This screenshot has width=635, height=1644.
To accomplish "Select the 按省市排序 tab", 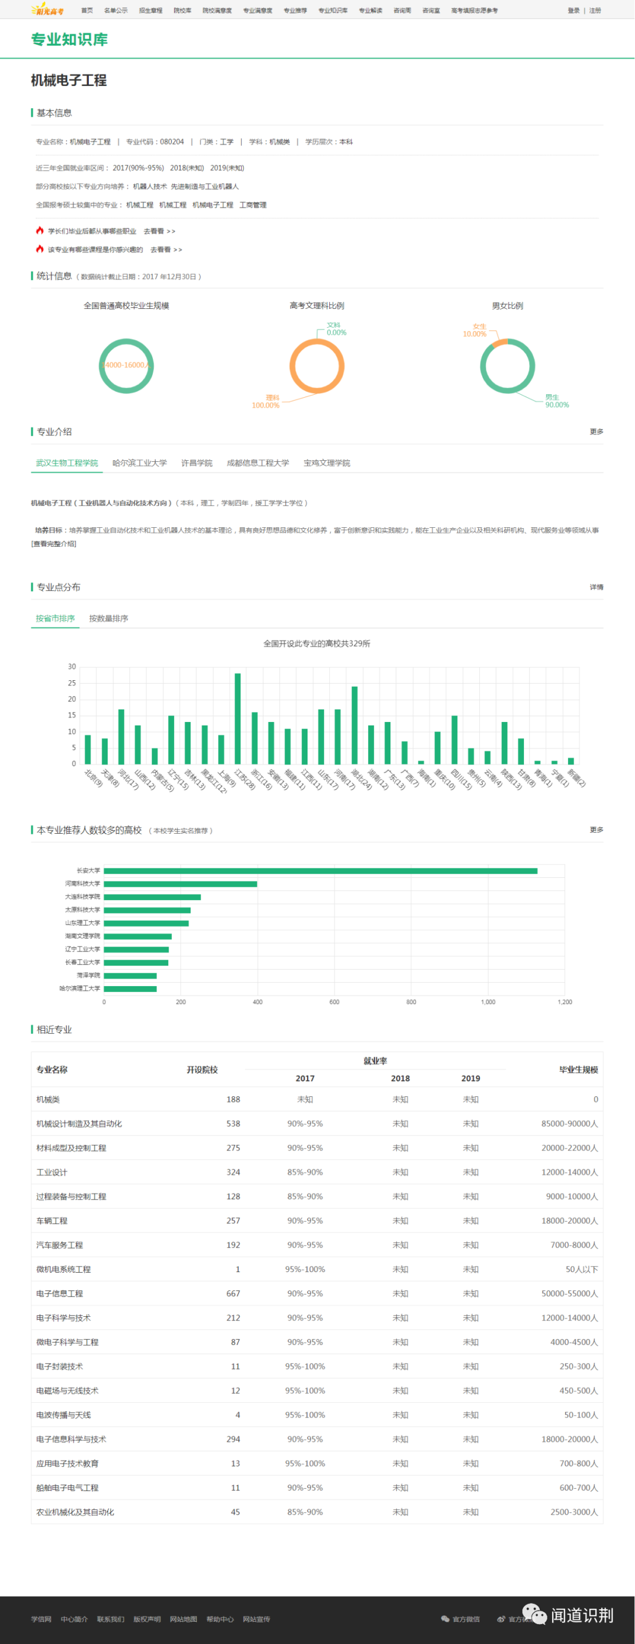I will [55, 618].
